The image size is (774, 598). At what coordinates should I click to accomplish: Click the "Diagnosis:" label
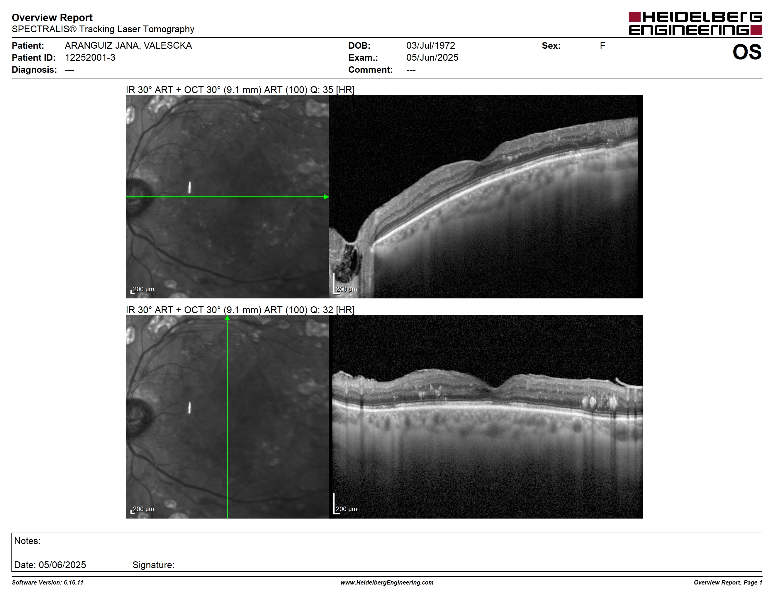[x=34, y=70]
